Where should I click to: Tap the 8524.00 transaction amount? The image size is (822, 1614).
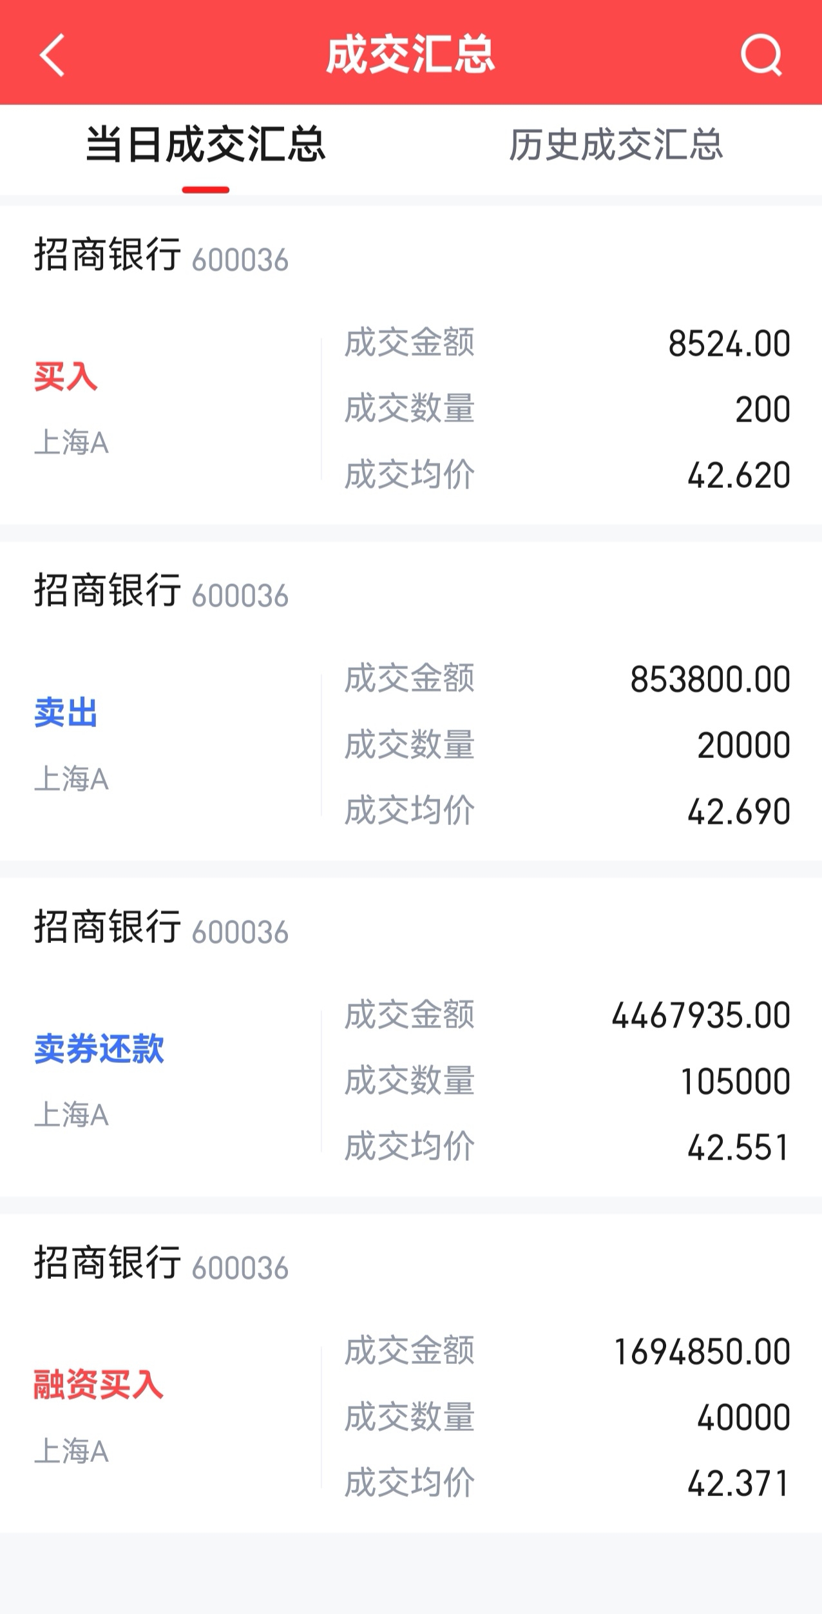coord(729,344)
